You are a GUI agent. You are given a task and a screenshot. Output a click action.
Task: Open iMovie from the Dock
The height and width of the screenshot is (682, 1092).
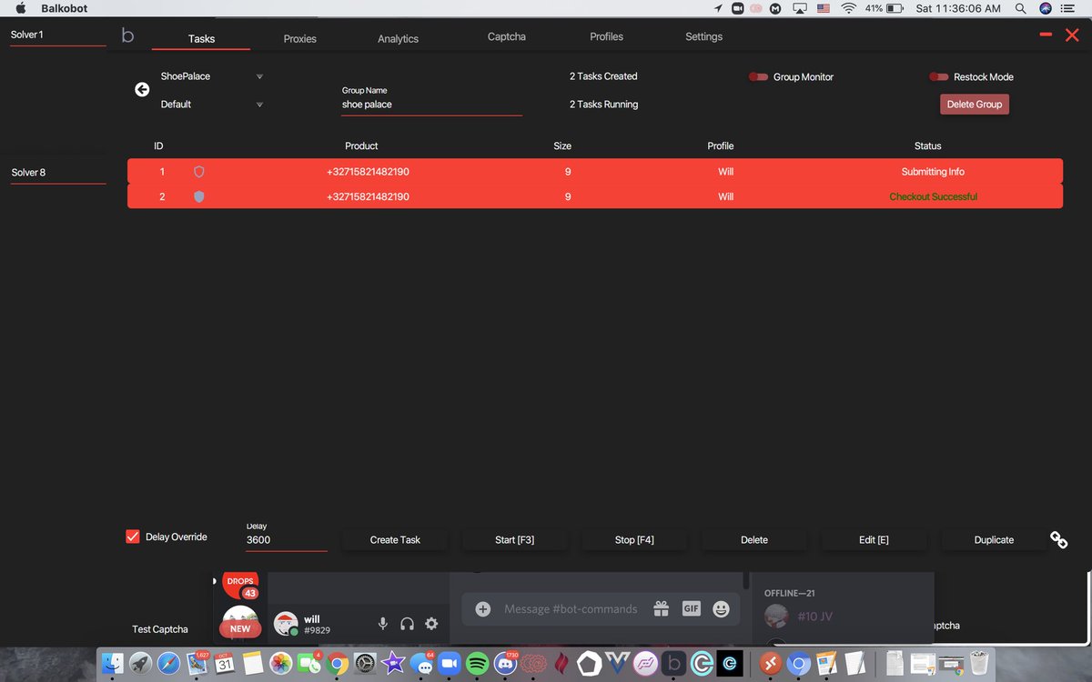pos(393,664)
